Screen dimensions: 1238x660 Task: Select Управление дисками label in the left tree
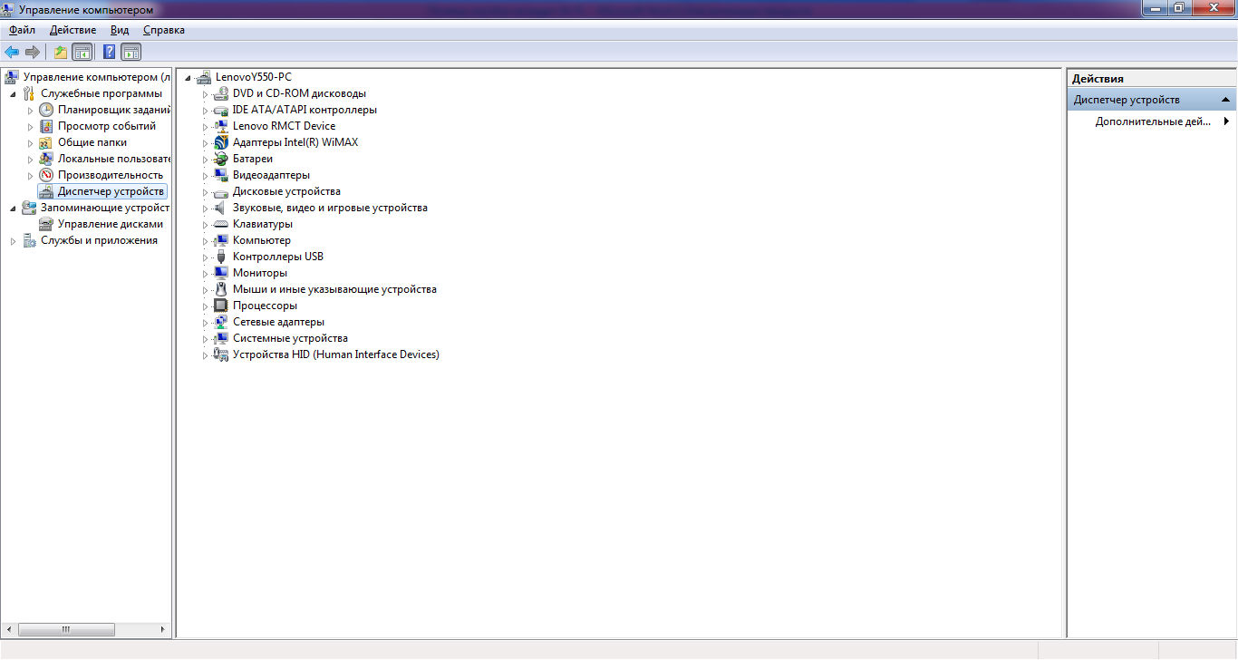(x=111, y=224)
